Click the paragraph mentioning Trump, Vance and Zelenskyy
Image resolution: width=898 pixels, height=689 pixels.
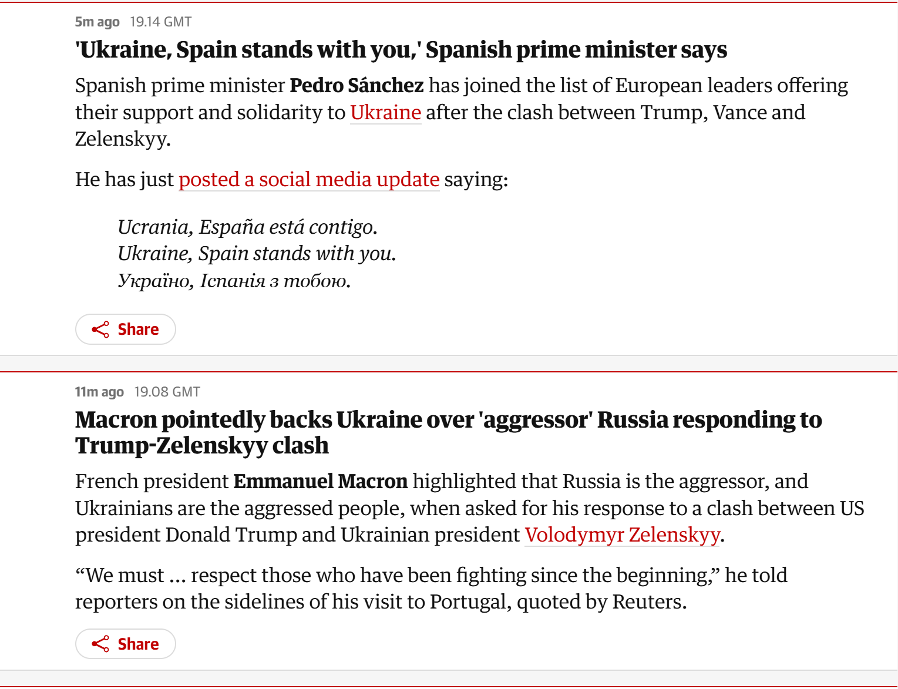pos(462,112)
